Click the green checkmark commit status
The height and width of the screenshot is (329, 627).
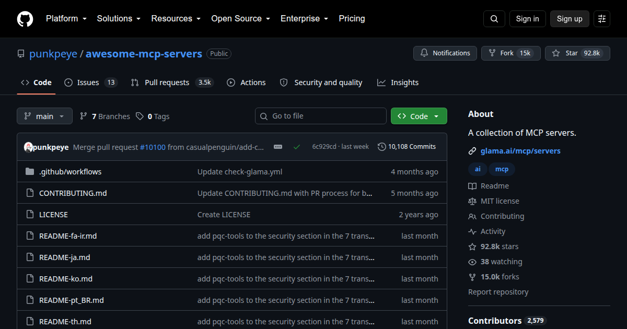(297, 147)
